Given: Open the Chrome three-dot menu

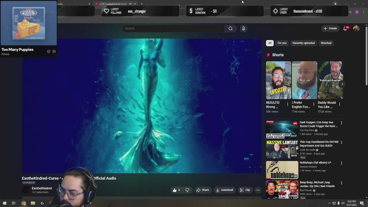Looking at the screenshot, I should tap(364, 12).
